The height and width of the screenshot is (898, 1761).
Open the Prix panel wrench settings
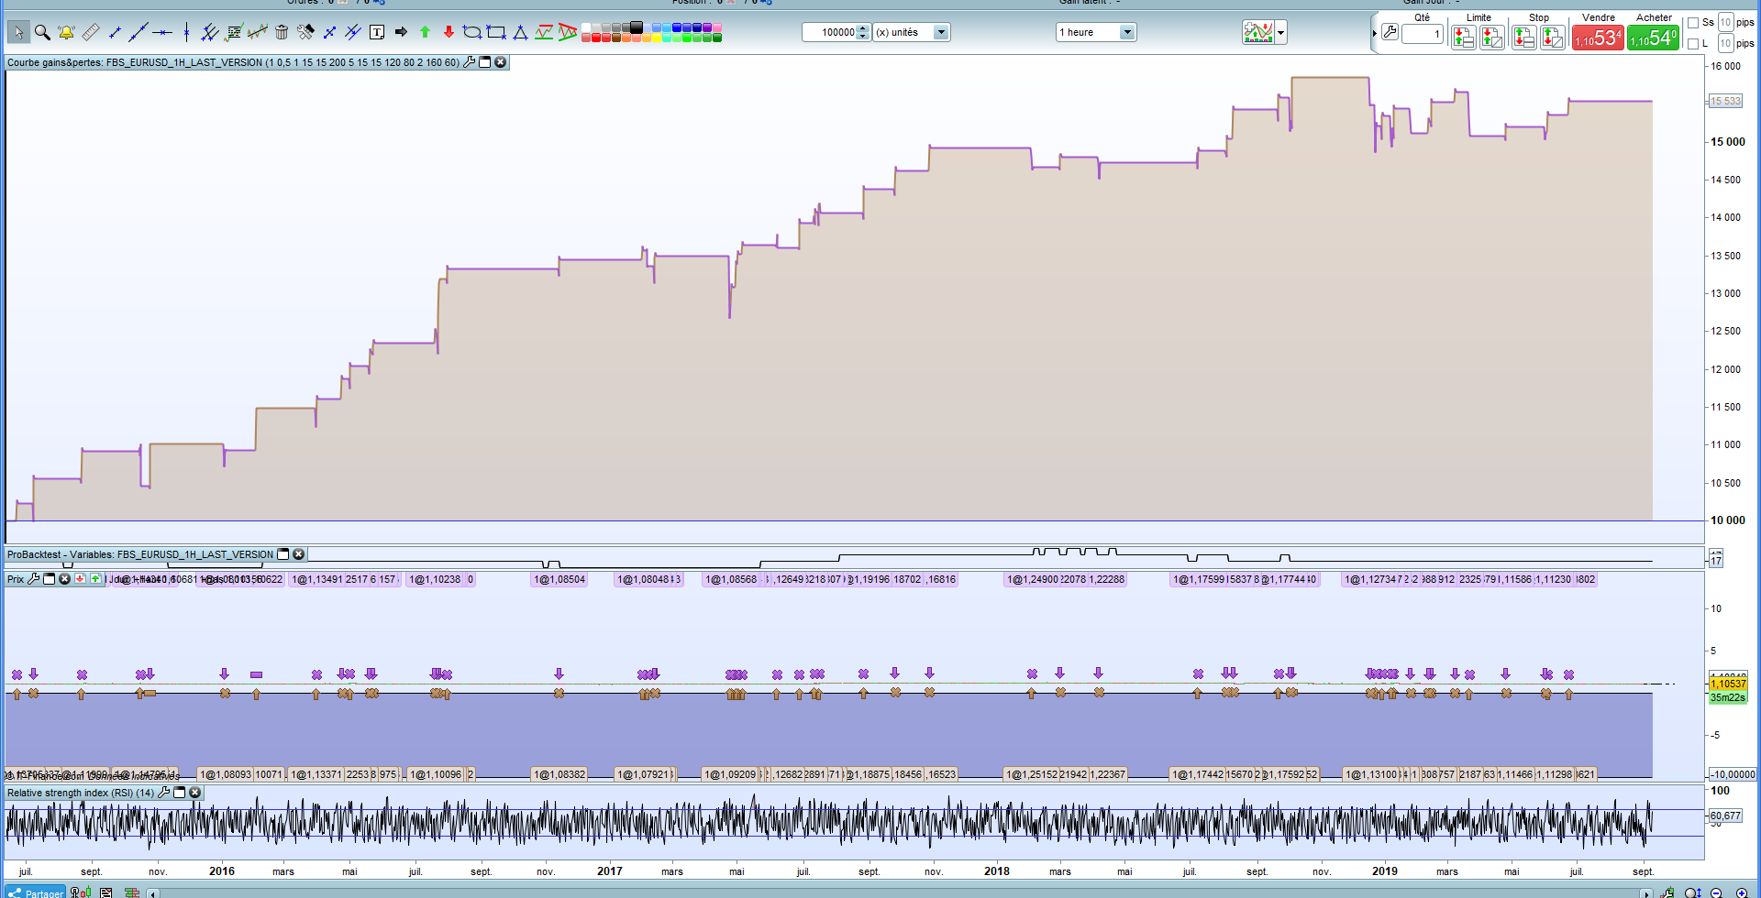[34, 579]
